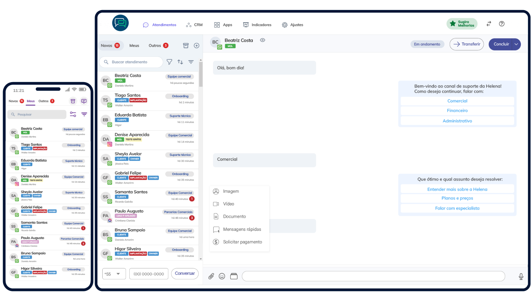Screen dimensions: 531x294
Task: Toggle the eye icon beside Beatriz Costa
Action: click(263, 40)
